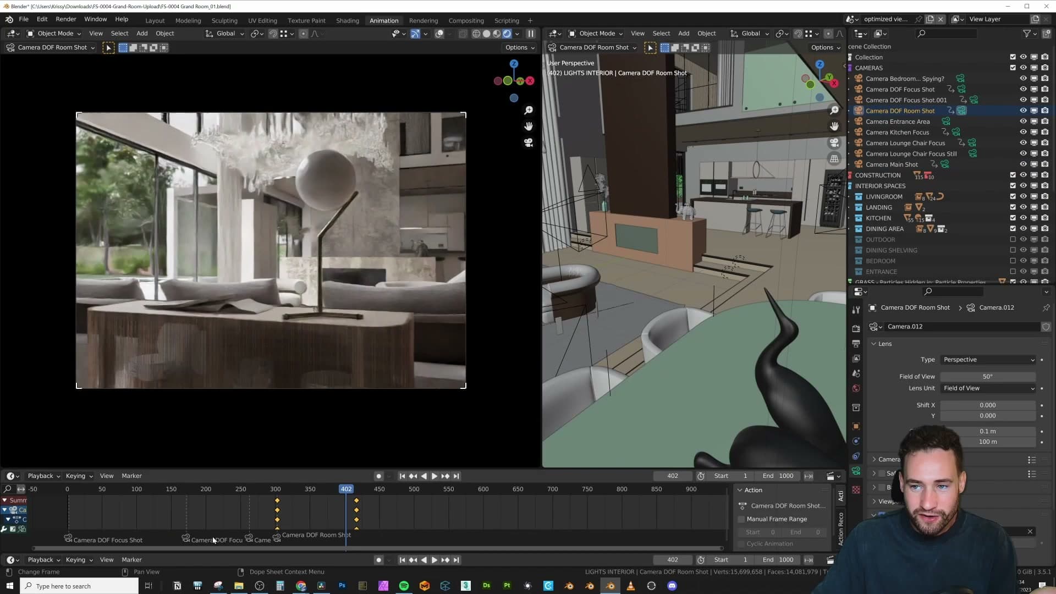Switch to the Compositing workspace tab
Viewport: 1056px width, 594px height.
tap(466, 20)
